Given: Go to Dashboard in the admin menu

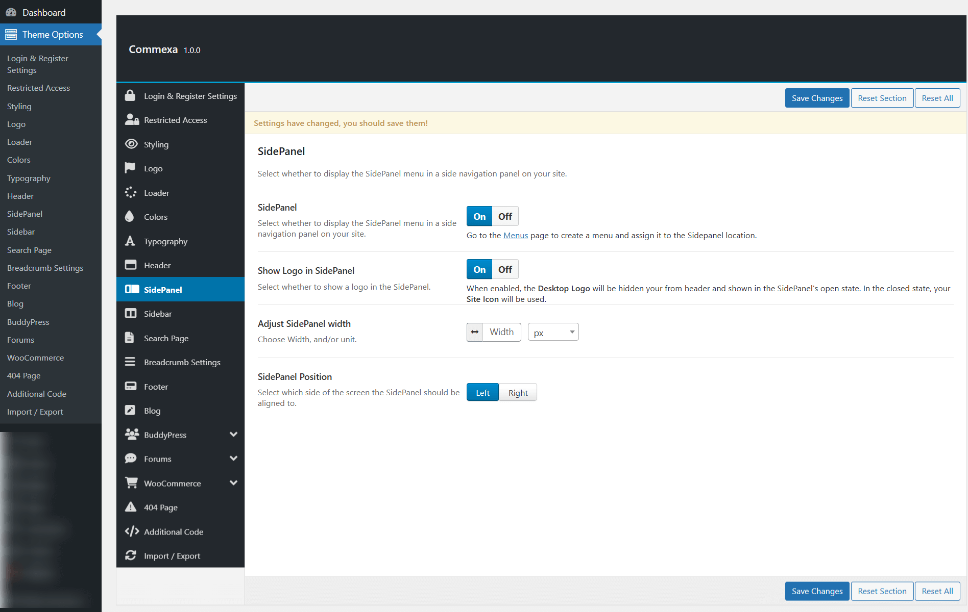Looking at the screenshot, I should coord(43,12).
